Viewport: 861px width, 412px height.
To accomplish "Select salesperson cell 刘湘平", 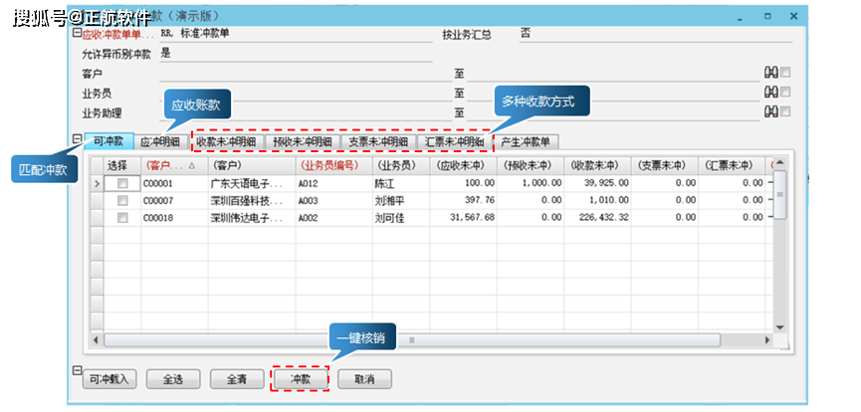I will pyautogui.click(x=401, y=200).
